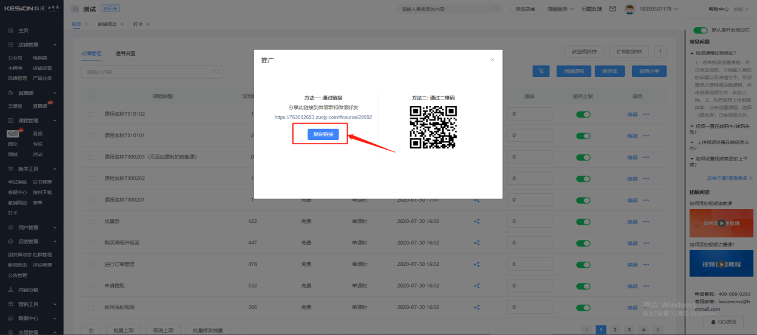This screenshot has width=757, height=335.
Task: Check the select-all checkbox in table header
Action: pyautogui.click(x=91, y=96)
